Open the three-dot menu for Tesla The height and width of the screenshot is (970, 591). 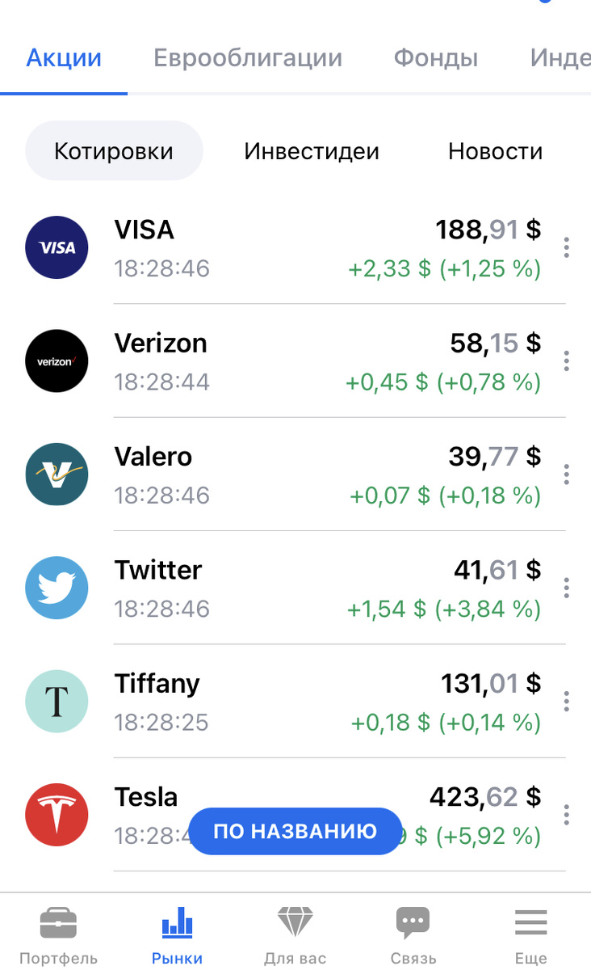(x=567, y=814)
